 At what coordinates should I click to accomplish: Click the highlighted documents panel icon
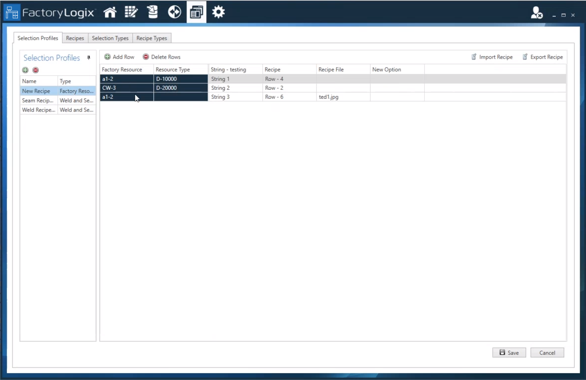196,12
